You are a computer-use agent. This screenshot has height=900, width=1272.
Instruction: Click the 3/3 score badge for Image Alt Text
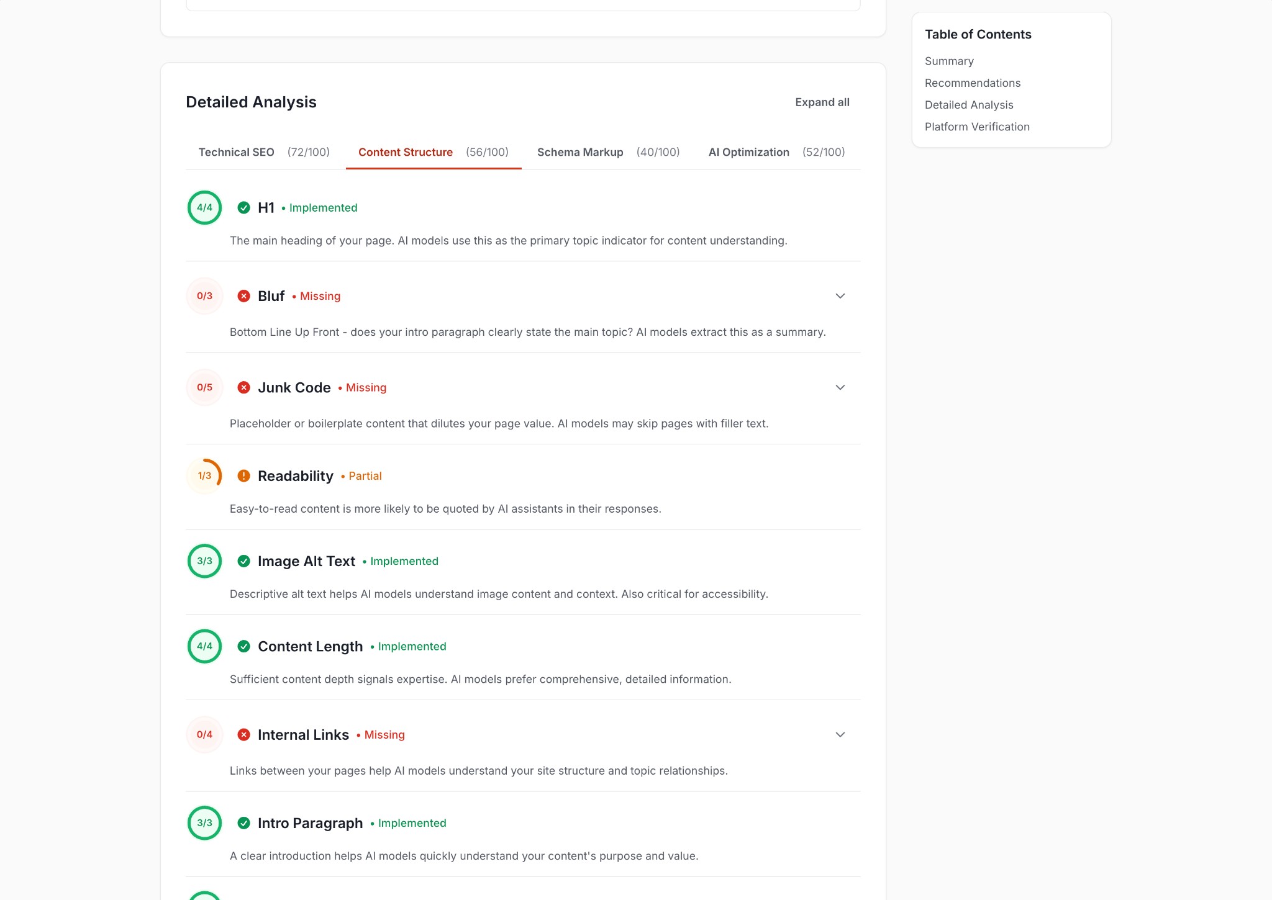click(204, 560)
